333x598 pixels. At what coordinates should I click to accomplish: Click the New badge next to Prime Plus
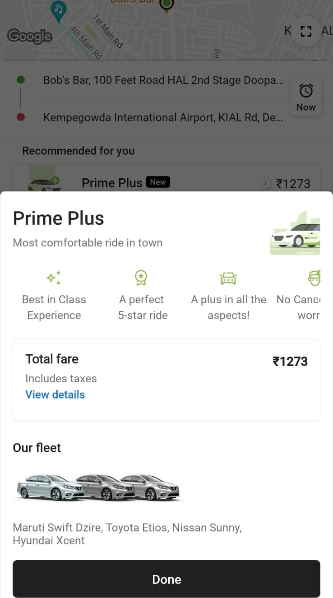pos(158,182)
